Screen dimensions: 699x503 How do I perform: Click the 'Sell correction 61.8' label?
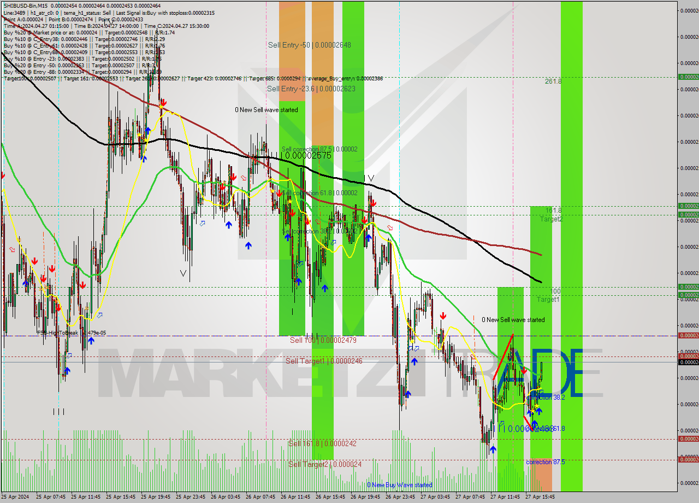[x=319, y=192]
